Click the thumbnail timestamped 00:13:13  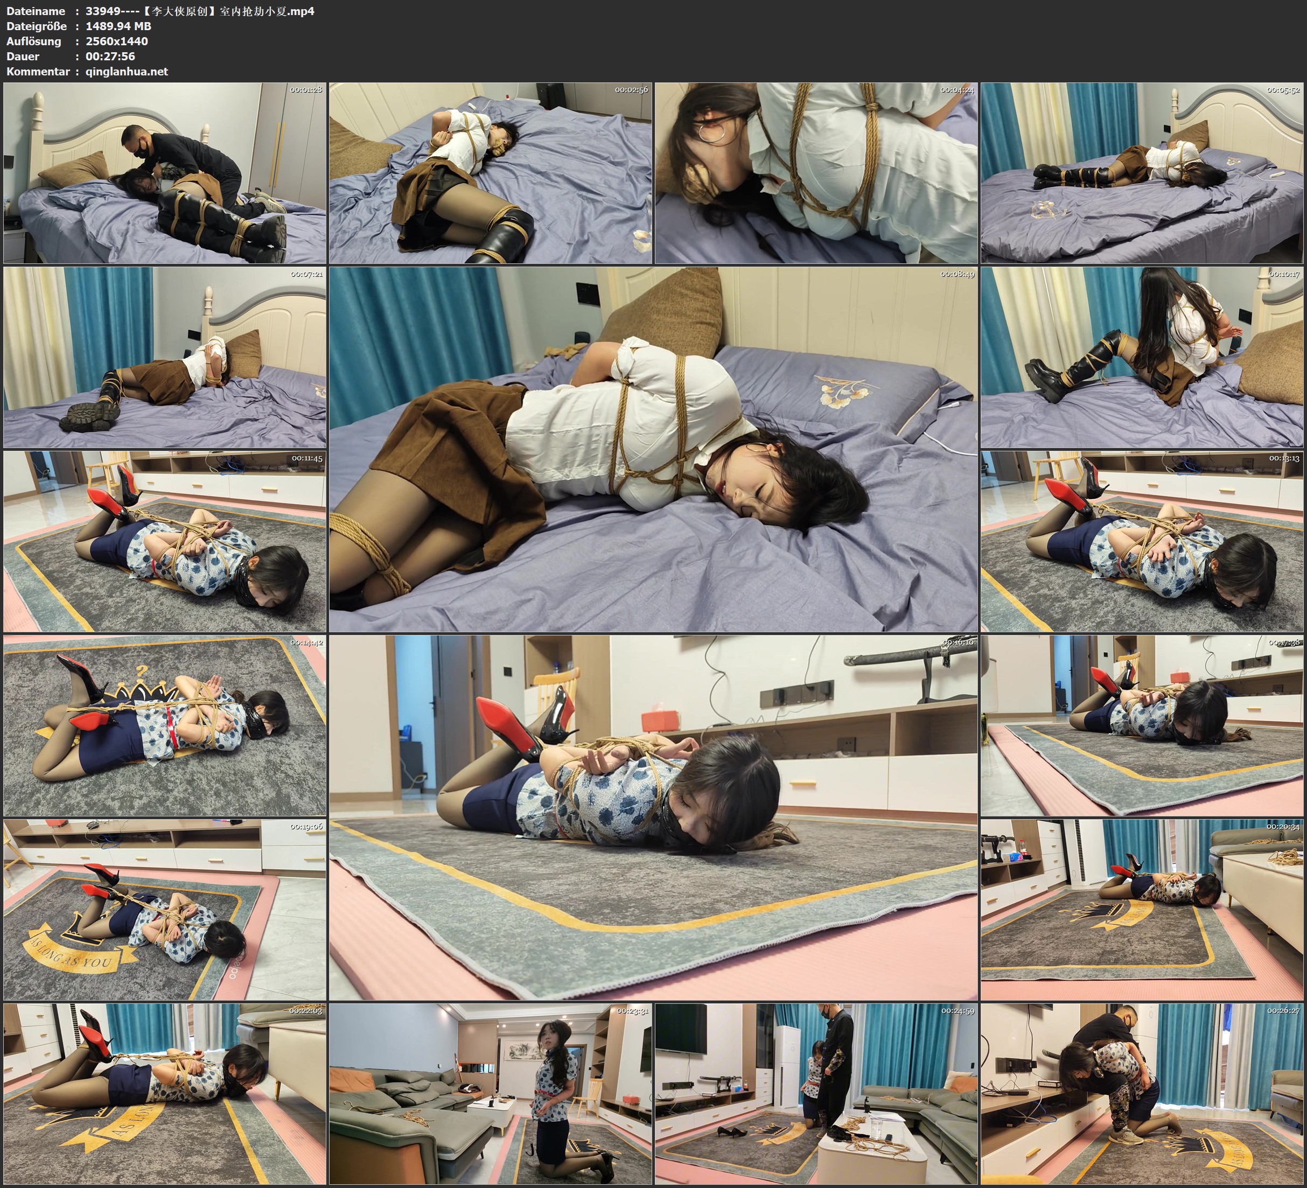click(x=1142, y=541)
